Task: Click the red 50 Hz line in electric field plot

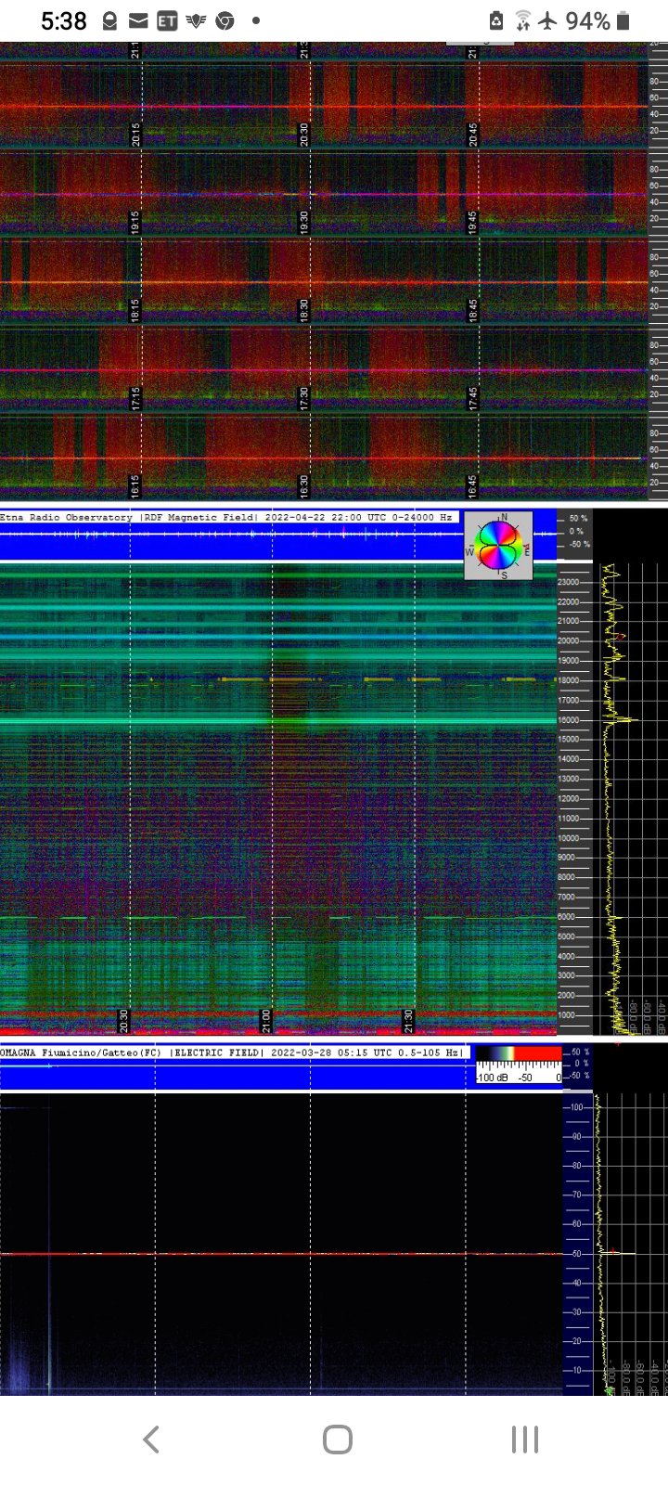Action: [x=278, y=1254]
